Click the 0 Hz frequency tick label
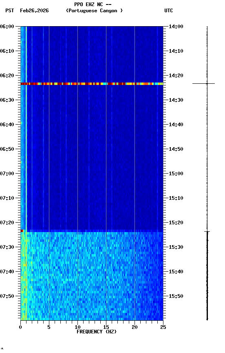This screenshot has width=225, height=353. 21,327
